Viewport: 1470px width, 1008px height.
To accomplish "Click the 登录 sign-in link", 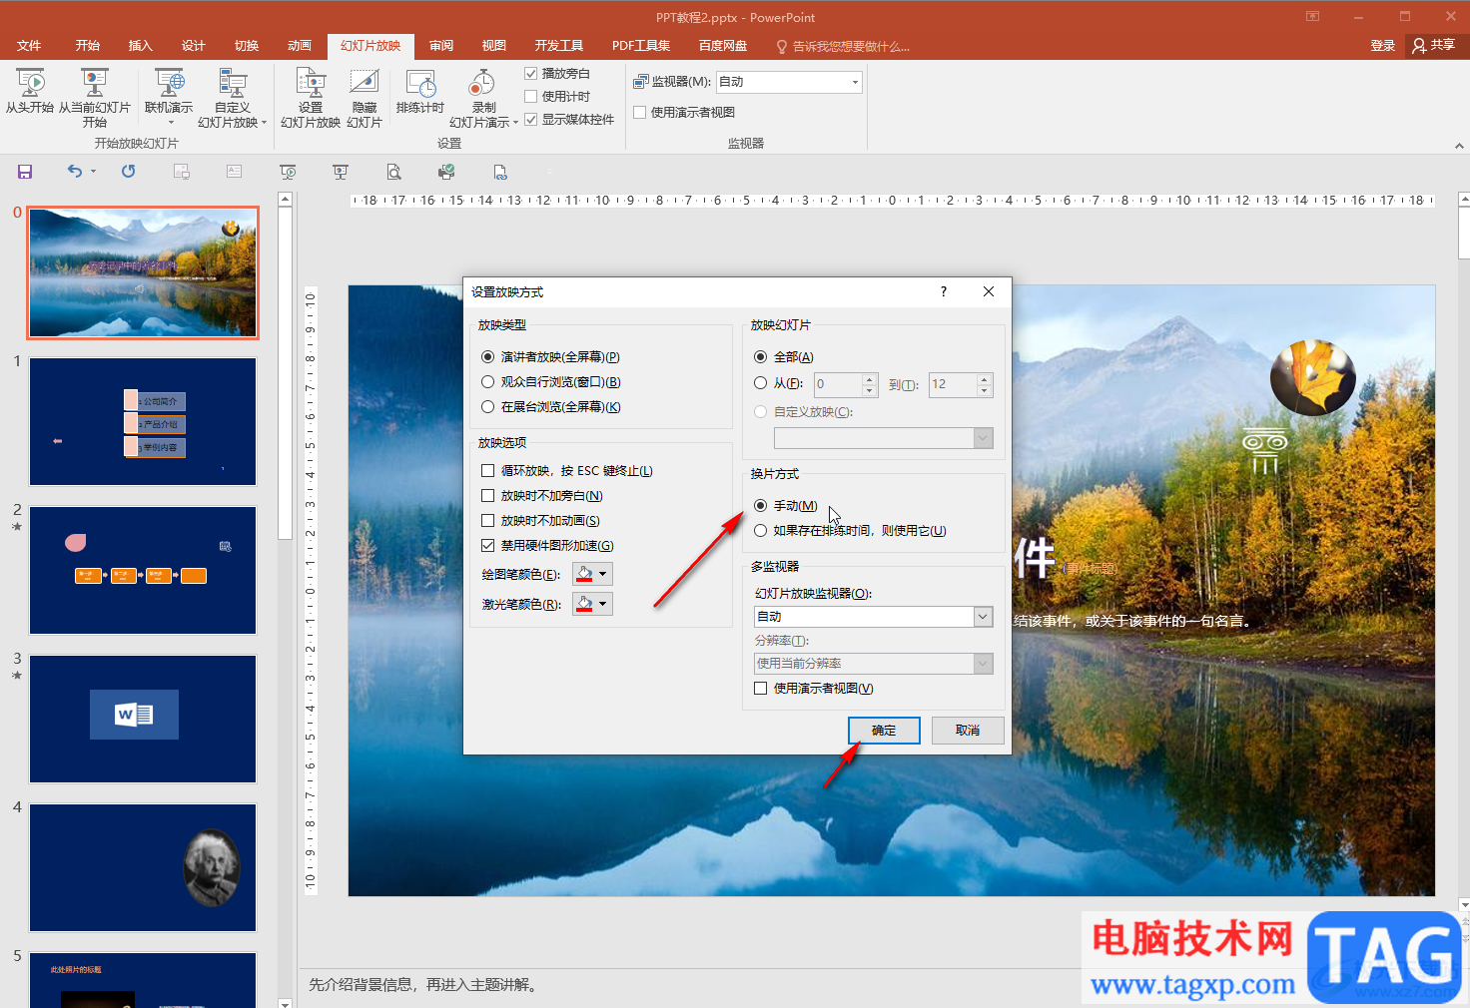I will point(1383,46).
